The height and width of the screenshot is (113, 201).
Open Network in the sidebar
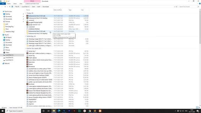[7, 63]
